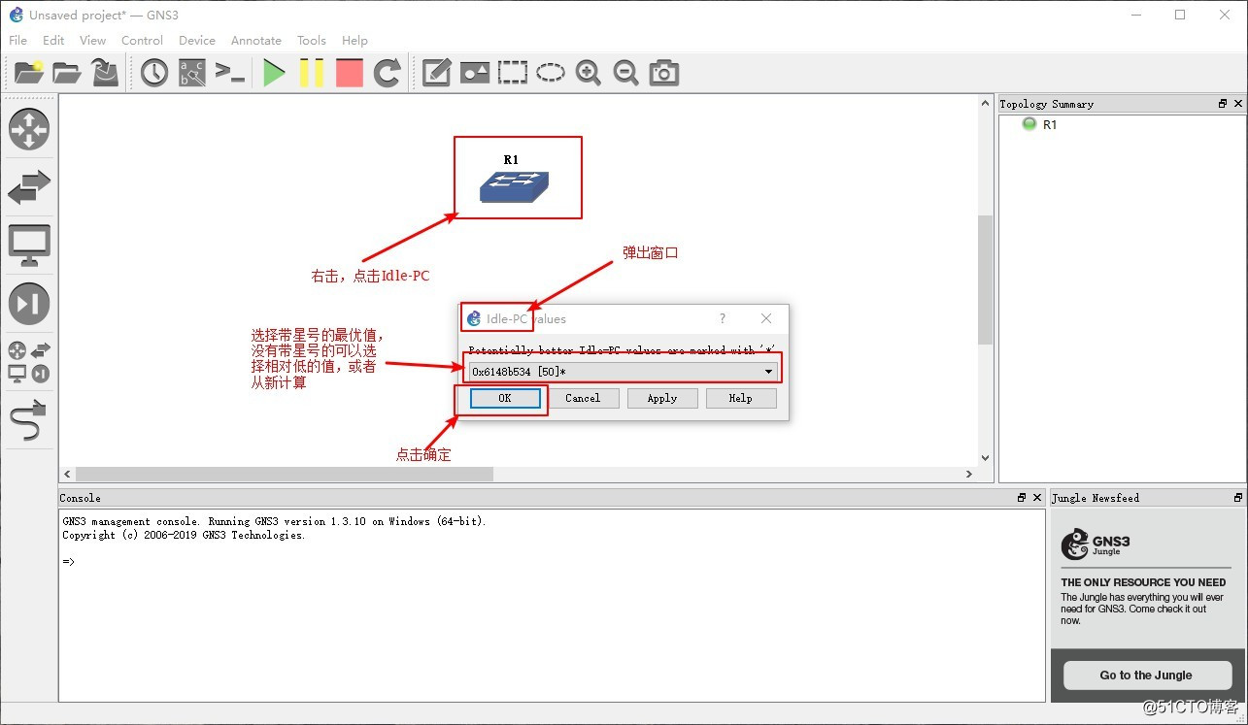Toggle the show interface labels icon
This screenshot has width=1248, height=725.
[x=192, y=73]
